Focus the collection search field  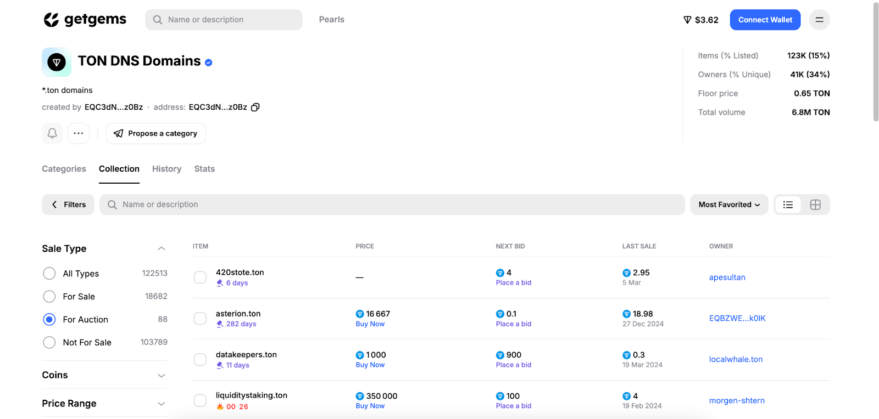pos(392,205)
